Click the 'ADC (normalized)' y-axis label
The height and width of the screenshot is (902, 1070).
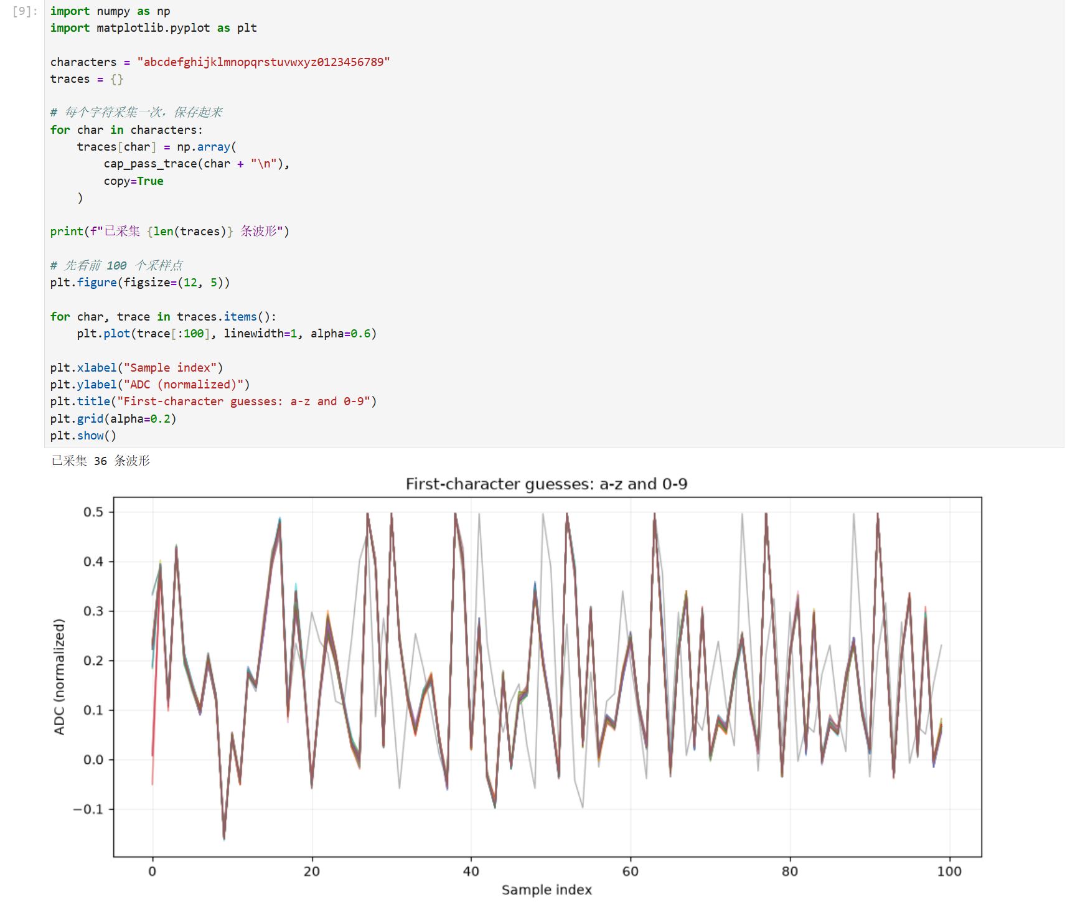click(59, 677)
